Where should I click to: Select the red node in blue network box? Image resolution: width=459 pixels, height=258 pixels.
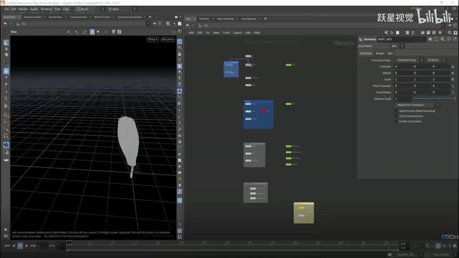[x=264, y=111]
